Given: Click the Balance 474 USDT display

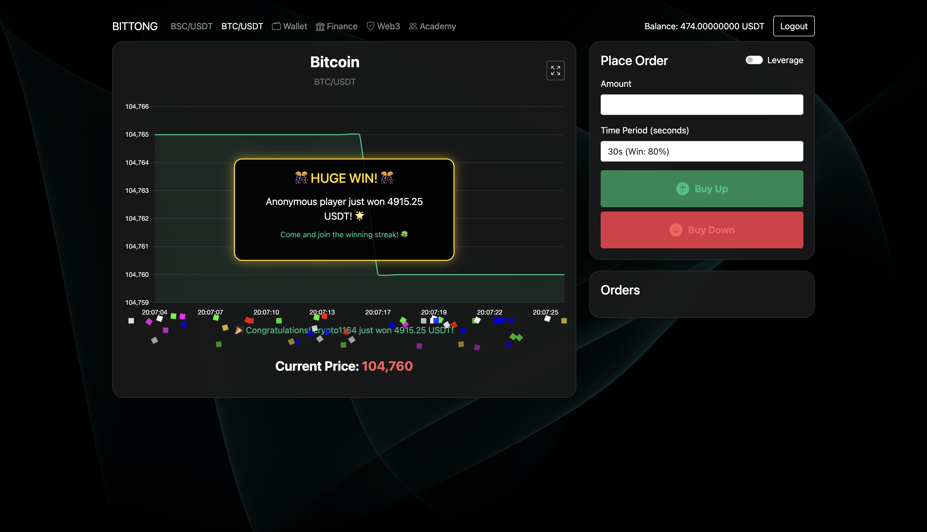Looking at the screenshot, I should (x=704, y=26).
